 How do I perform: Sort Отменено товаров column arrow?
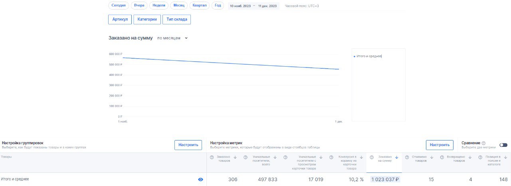(x=432, y=157)
